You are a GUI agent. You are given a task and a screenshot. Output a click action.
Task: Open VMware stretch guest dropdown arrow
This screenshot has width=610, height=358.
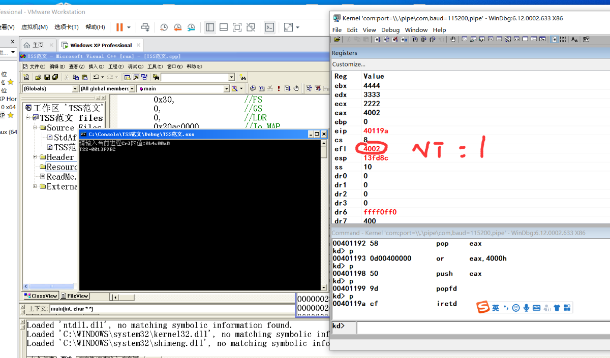click(297, 27)
